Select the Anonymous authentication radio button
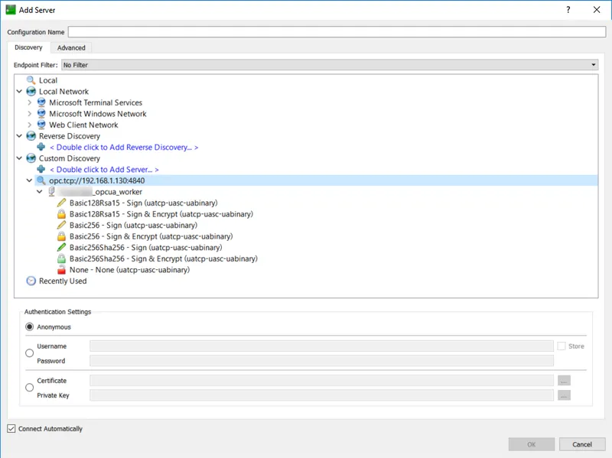This screenshot has height=458, width=612. (x=28, y=325)
